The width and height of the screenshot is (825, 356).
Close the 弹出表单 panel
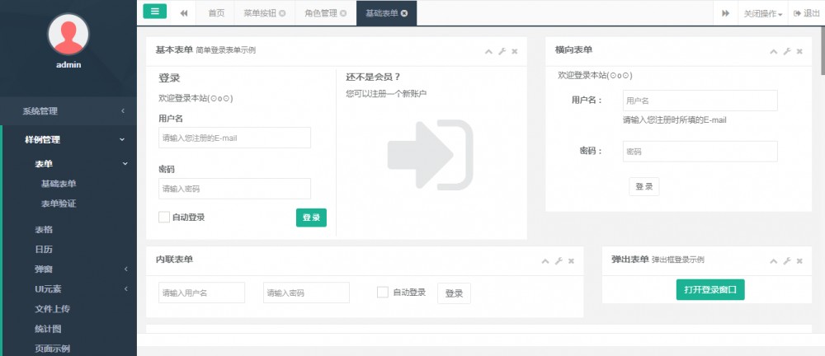[799, 261]
